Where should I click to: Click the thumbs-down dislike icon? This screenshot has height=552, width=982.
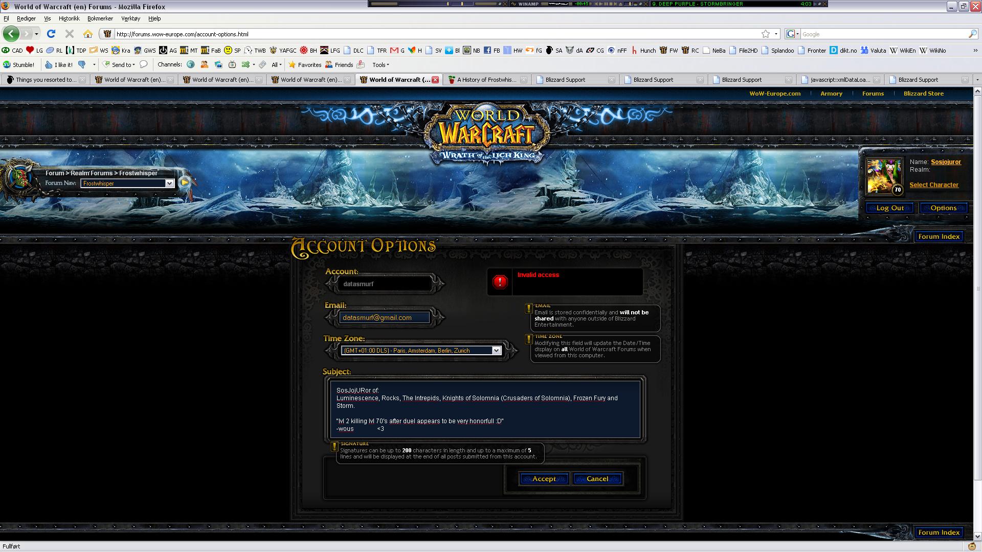(82, 64)
